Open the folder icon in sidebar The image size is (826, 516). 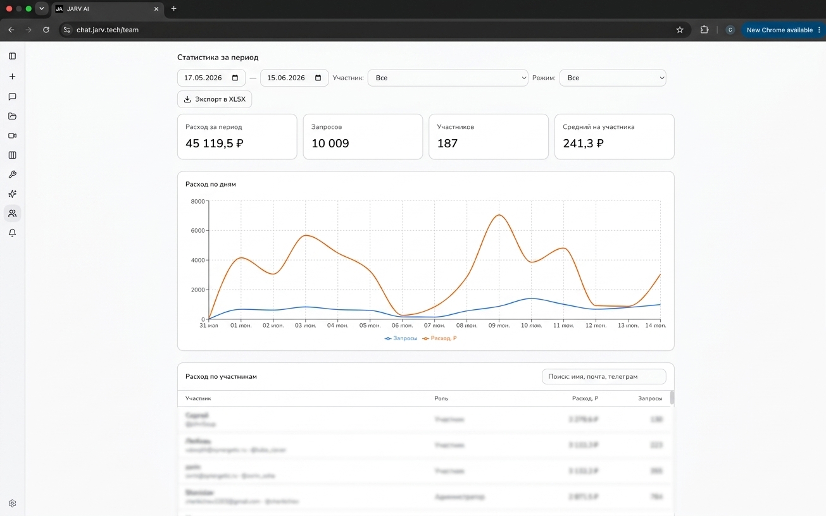click(12, 116)
